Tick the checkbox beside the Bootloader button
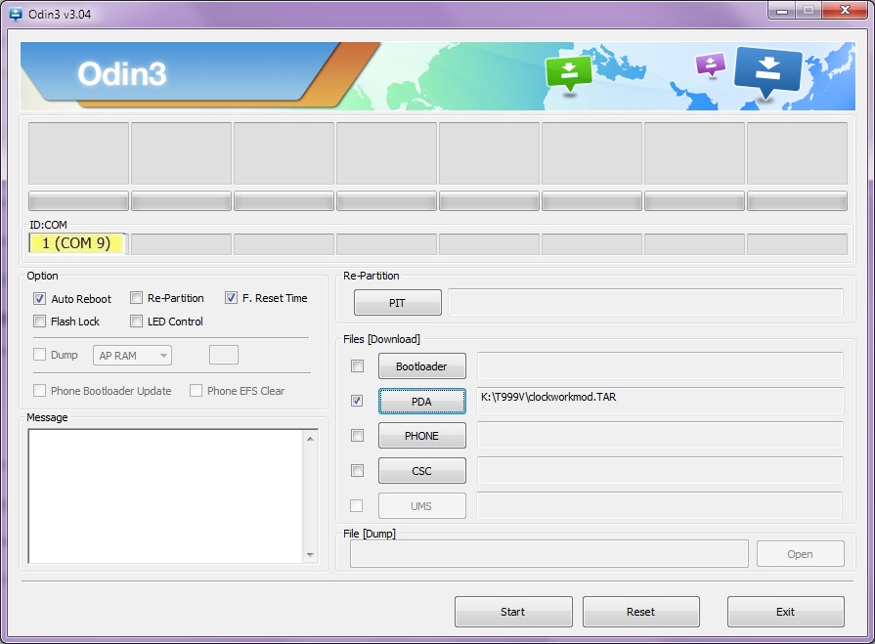The image size is (875, 644). [x=357, y=366]
